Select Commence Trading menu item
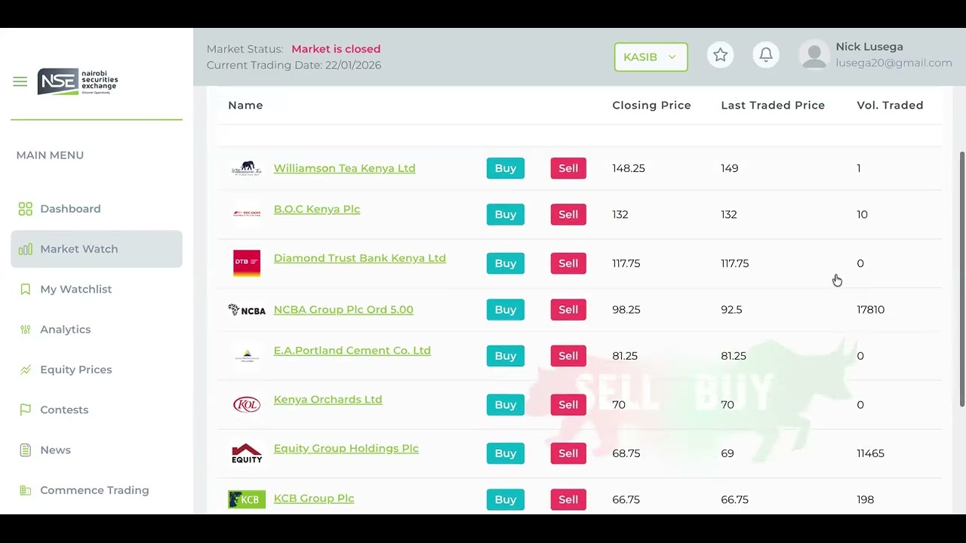This screenshot has width=966, height=543. point(94,490)
